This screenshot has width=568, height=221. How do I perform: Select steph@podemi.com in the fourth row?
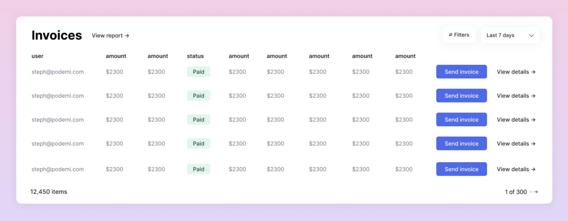(57, 144)
